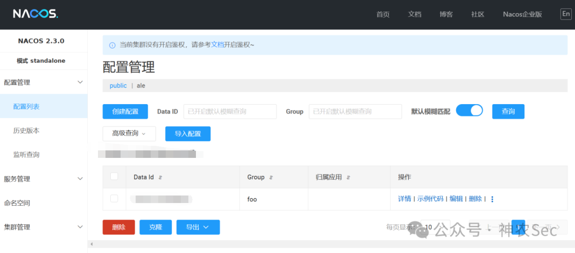This screenshot has width=575, height=253.
Task: Click the 创建配置 button
Action: point(126,112)
